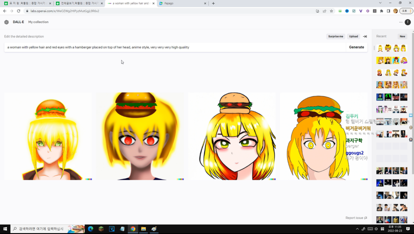Click the Surprise me button
414x234 pixels.
point(336,36)
